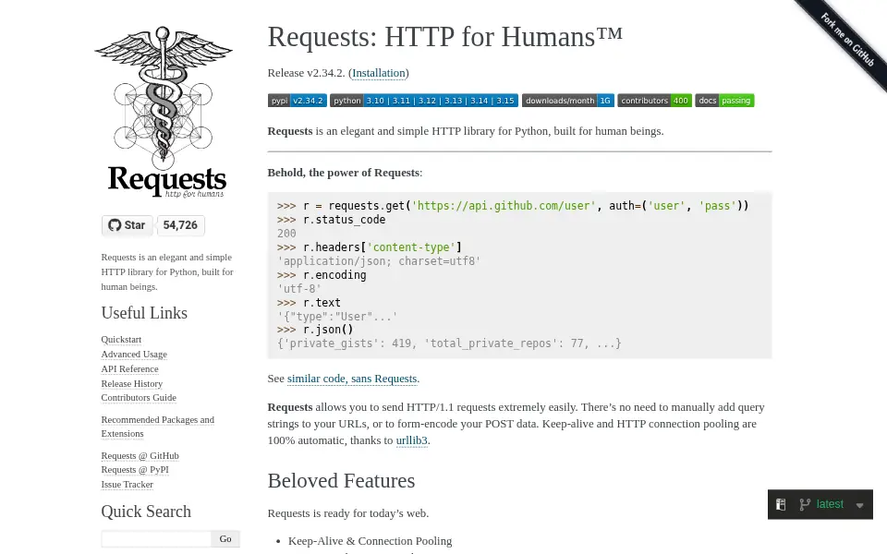Click 'Behold, the power of Requests' text
The width and height of the screenshot is (887, 554).
tap(344, 173)
